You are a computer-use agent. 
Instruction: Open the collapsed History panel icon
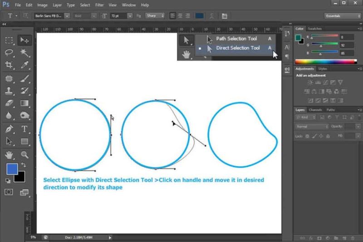click(x=287, y=34)
